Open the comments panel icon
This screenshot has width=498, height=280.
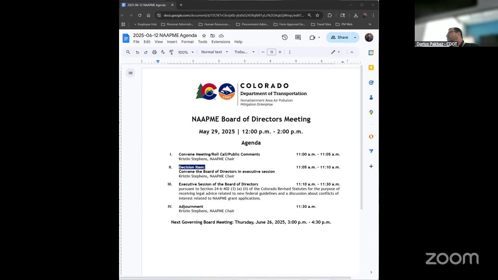click(298, 37)
